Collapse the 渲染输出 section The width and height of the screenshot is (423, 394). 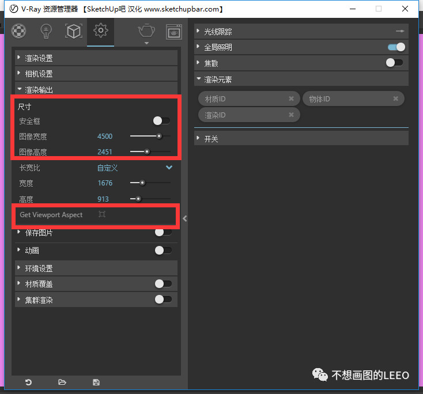[x=96, y=89]
